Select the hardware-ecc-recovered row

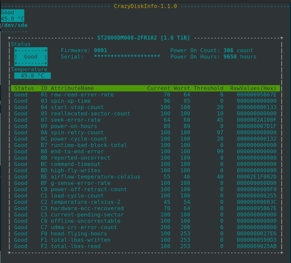(145, 208)
